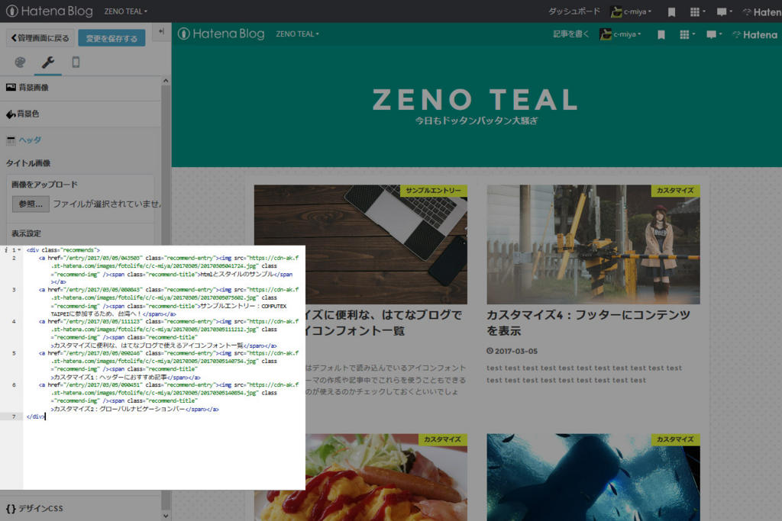This screenshot has height=521, width=782.
Task: Click the 表示設定 label
Action: pyautogui.click(x=27, y=233)
